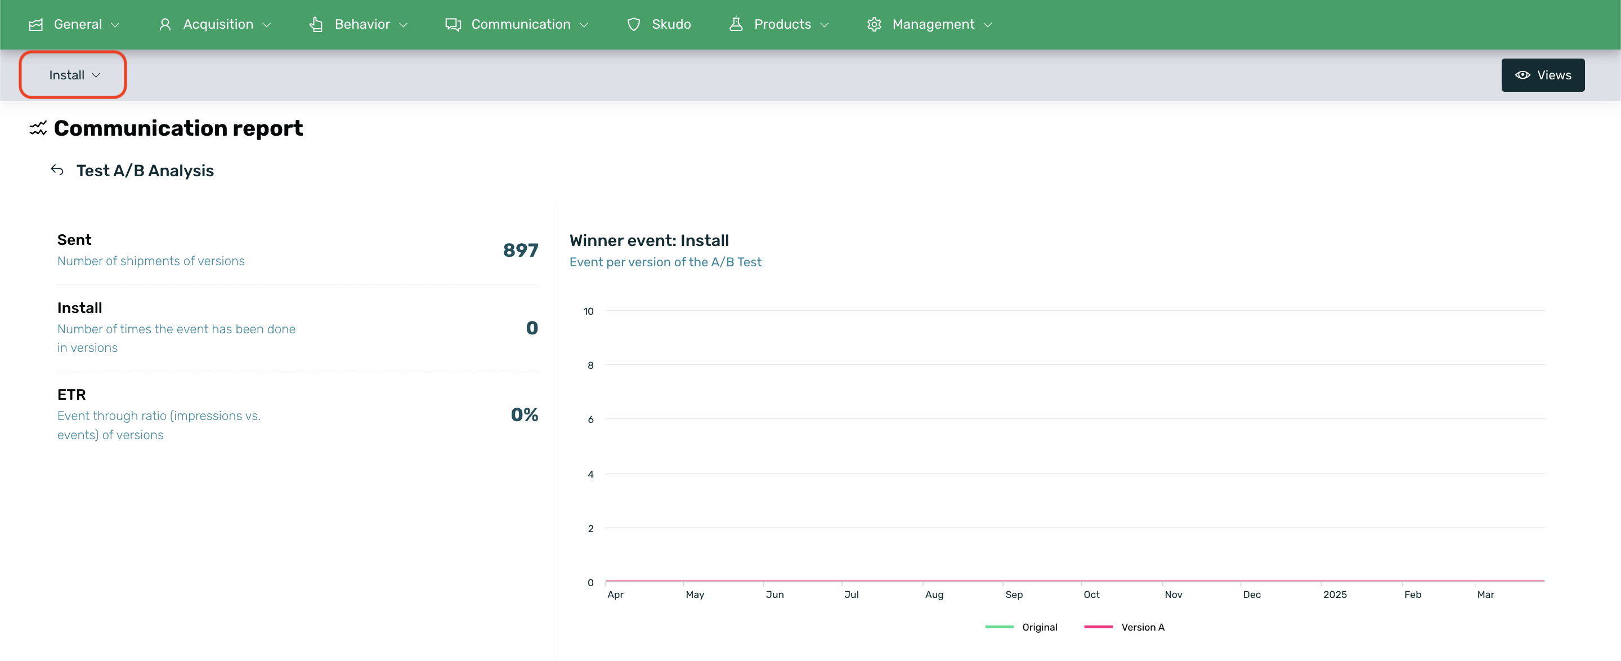Click the eye icon in Views button

[x=1522, y=75]
